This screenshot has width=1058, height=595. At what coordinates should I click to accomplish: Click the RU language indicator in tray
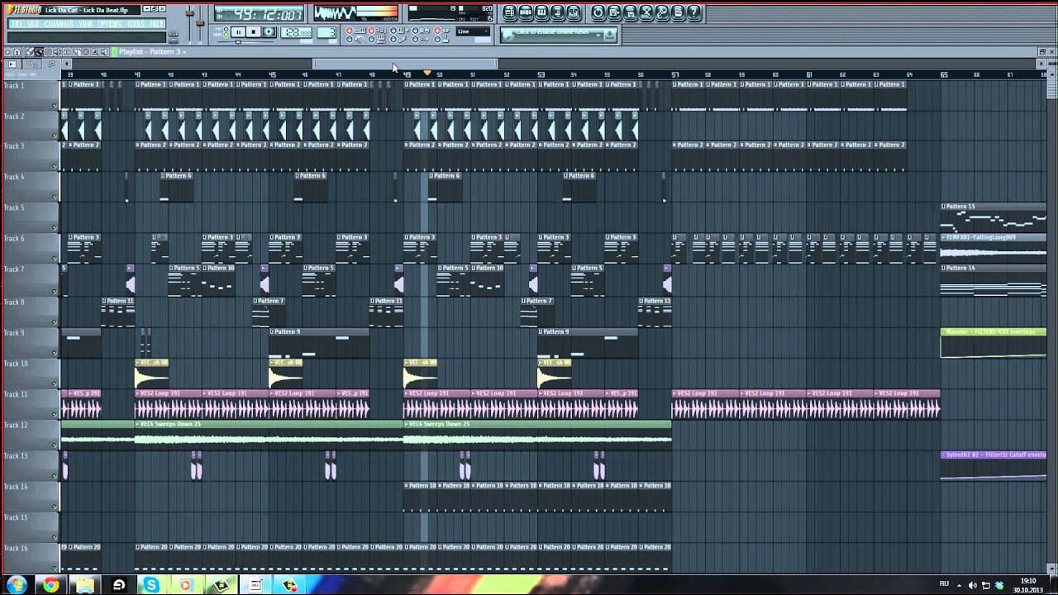(944, 584)
